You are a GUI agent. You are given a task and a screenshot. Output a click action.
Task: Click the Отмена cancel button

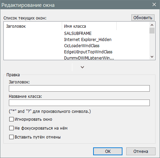pyautogui.click(x=141, y=152)
